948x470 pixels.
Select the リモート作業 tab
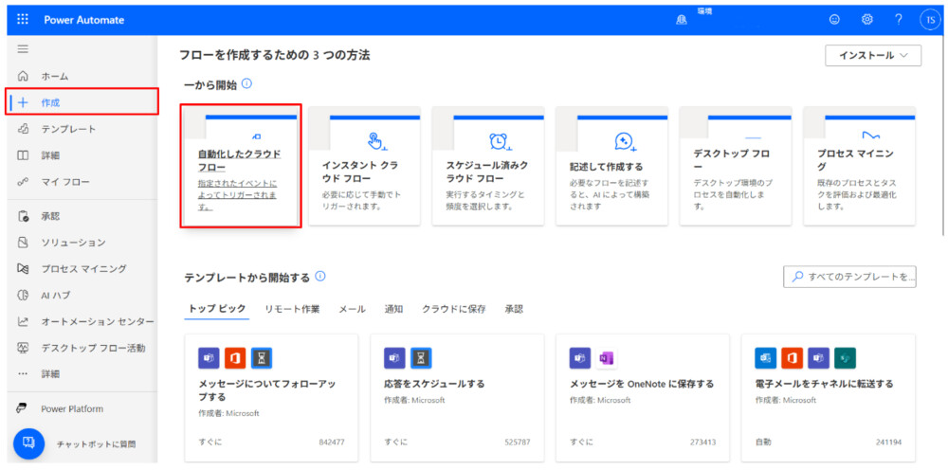[292, 309]
